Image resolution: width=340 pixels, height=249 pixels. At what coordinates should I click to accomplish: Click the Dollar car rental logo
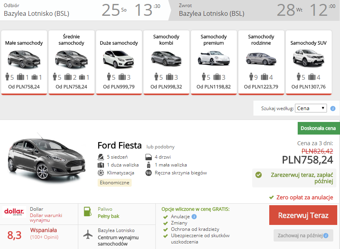tap(14, 212)
